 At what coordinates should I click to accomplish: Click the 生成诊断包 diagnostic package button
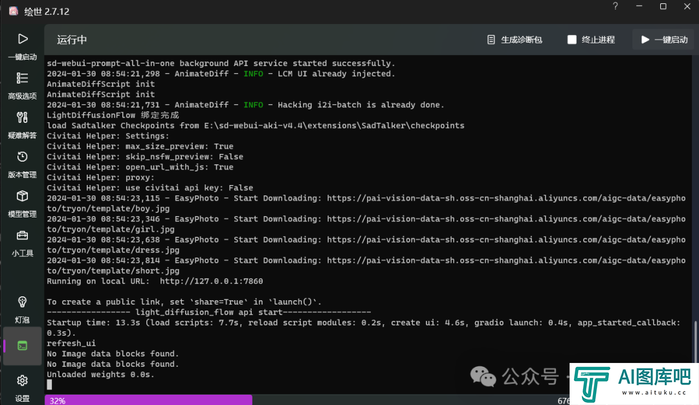pyautogui.click(x=515, y=39)
